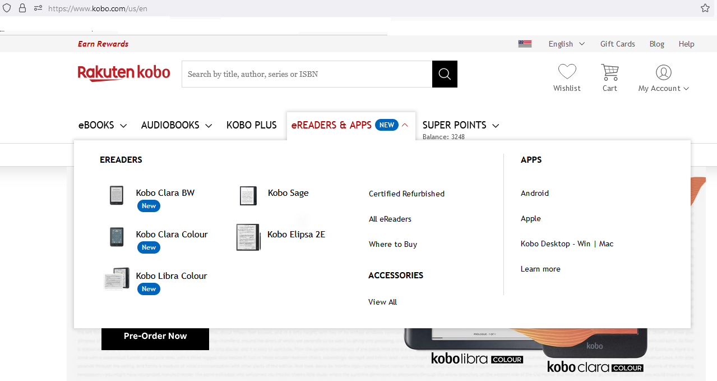The image size is (717, 381).
Task: Click the NEW badge beside eREADERS & APPS
Action: 387,125
